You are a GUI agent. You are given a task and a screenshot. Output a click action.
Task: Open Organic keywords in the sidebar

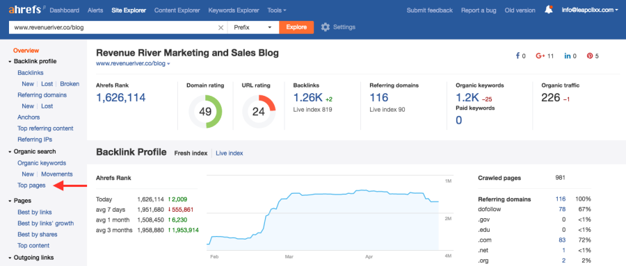42,163
